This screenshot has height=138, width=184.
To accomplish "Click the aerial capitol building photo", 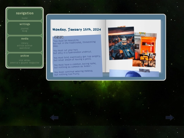I will (121, 43).
